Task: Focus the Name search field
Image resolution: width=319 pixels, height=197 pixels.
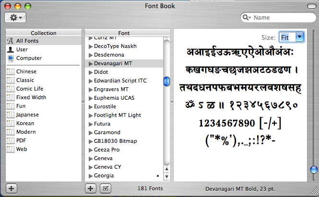Action: pyautogui.click(x=278, y=17)
